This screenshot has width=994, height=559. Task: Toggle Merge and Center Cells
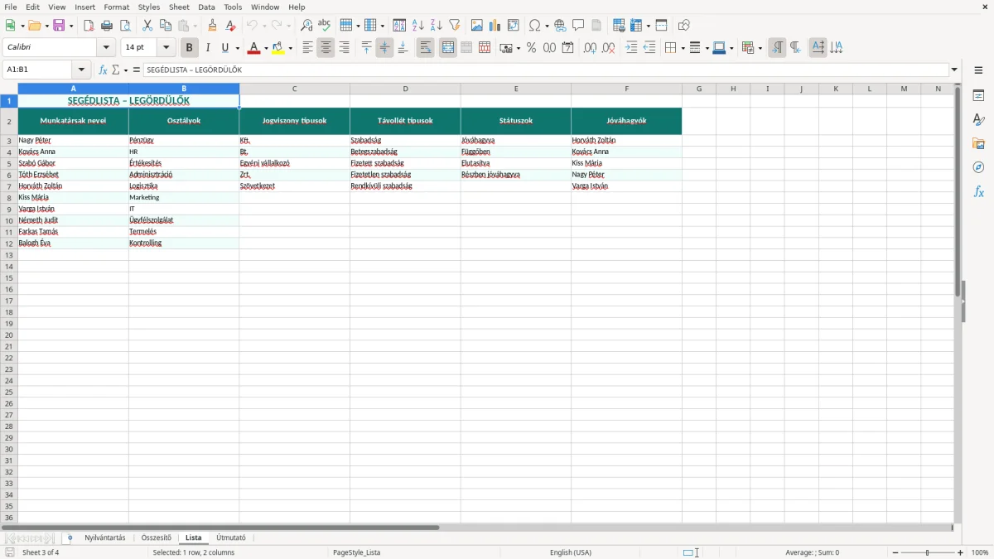[448, 48]
